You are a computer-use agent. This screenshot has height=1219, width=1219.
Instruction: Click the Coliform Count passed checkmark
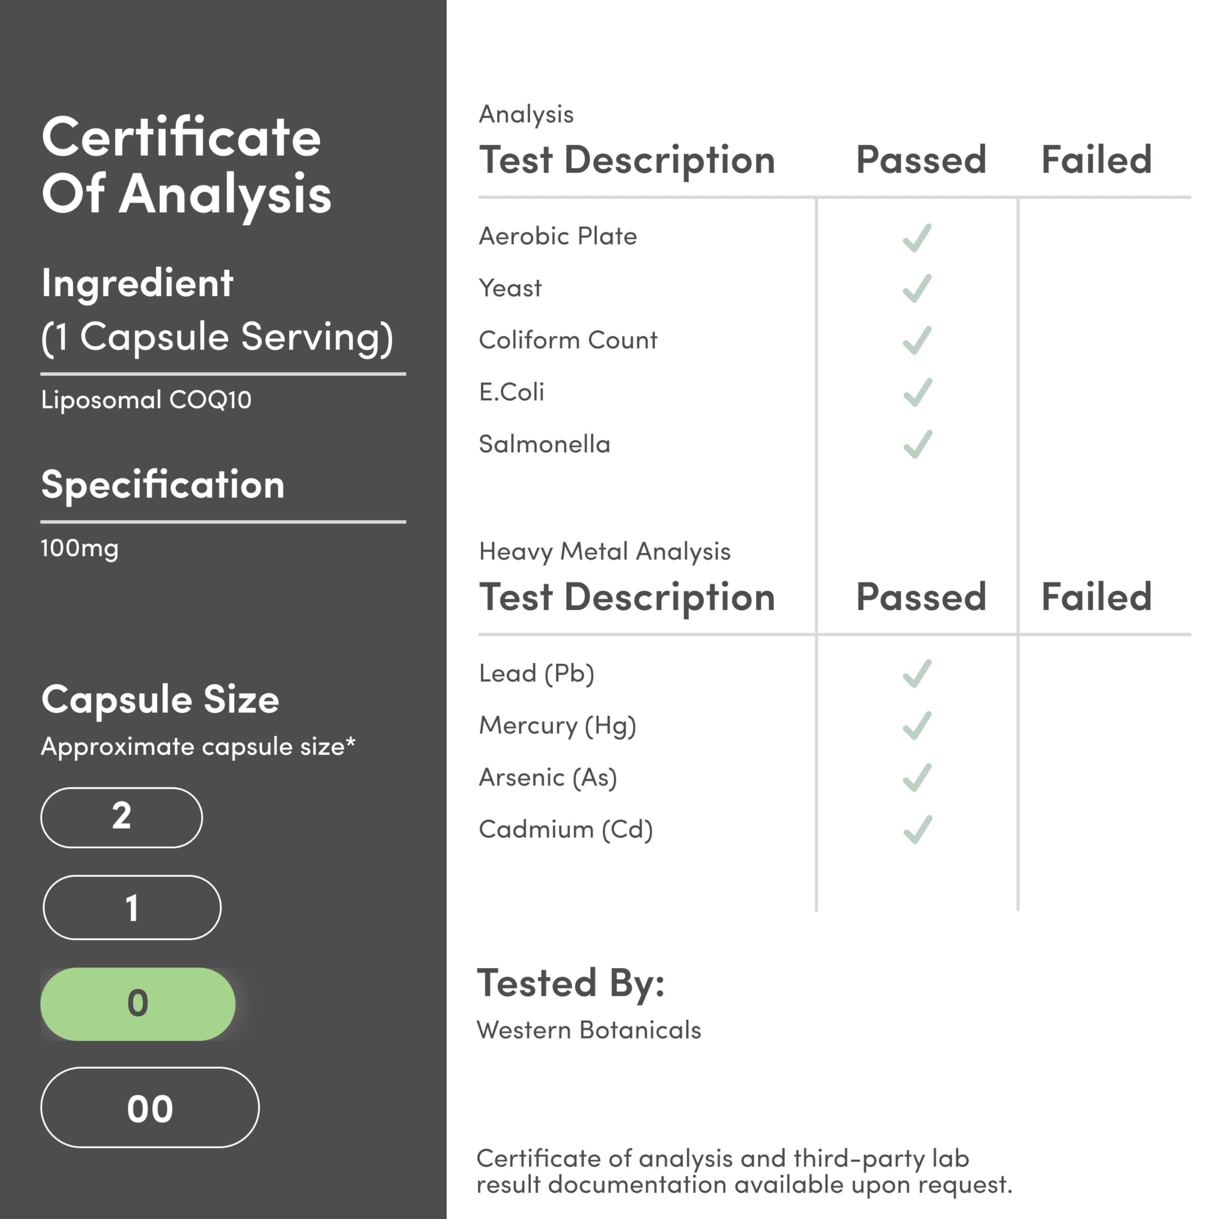(917, 340)
